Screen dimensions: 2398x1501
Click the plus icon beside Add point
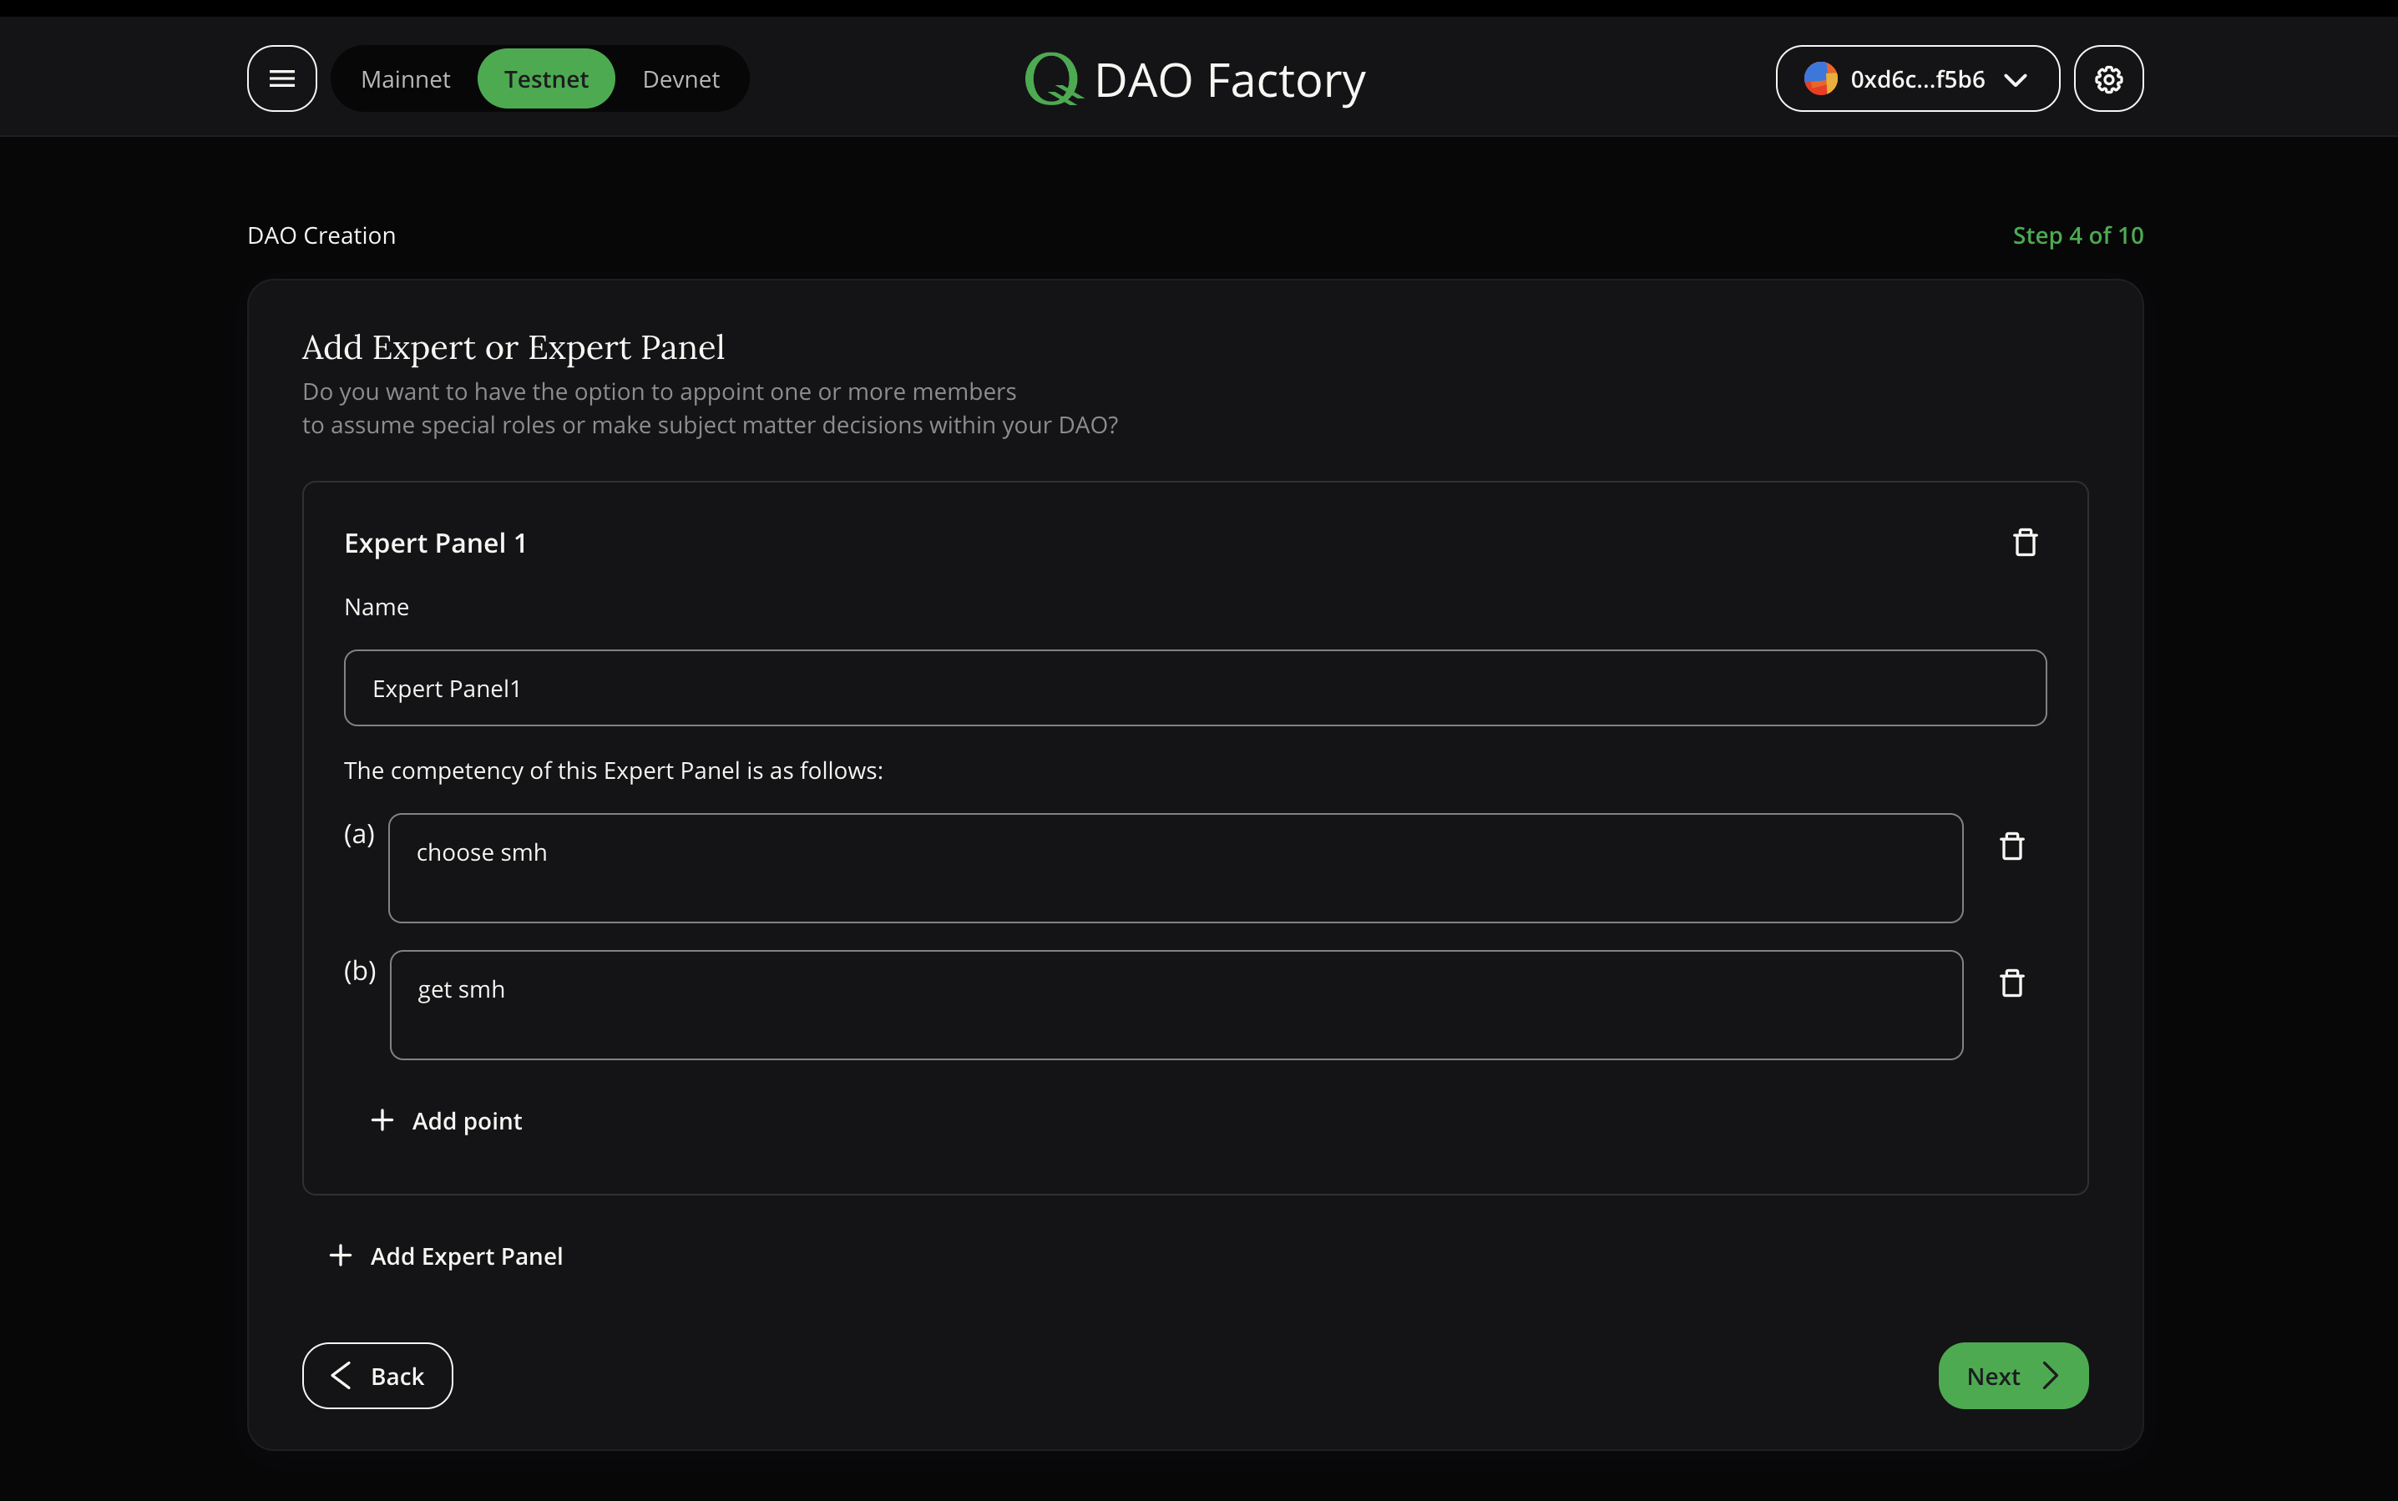382,1119
